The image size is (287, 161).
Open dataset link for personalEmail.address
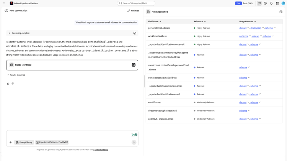click(x=243, y=28)
